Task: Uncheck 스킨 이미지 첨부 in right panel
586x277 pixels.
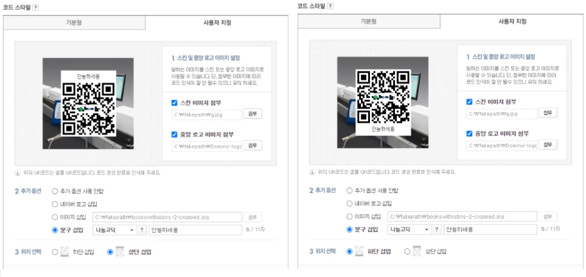Action: (x=469, y=102)
